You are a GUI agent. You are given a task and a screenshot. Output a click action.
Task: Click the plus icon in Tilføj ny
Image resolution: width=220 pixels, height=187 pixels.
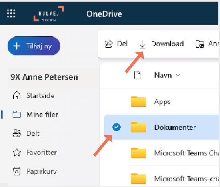point(17,46)
